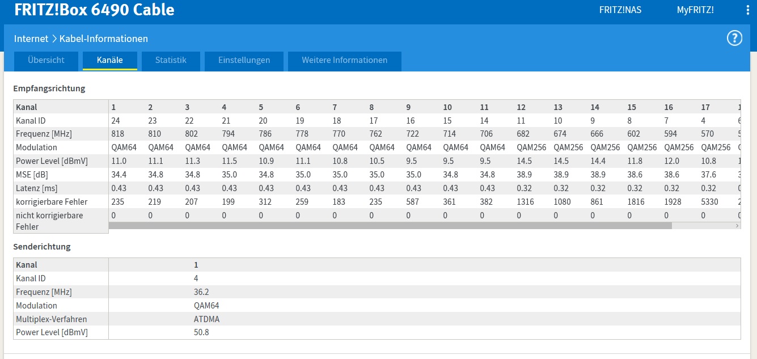Select the Kanäle tab

click(x=110, y=60)
